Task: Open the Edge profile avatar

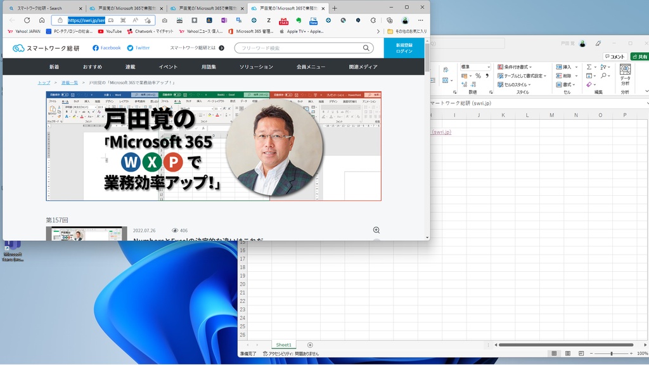Action: pos(405,20)
